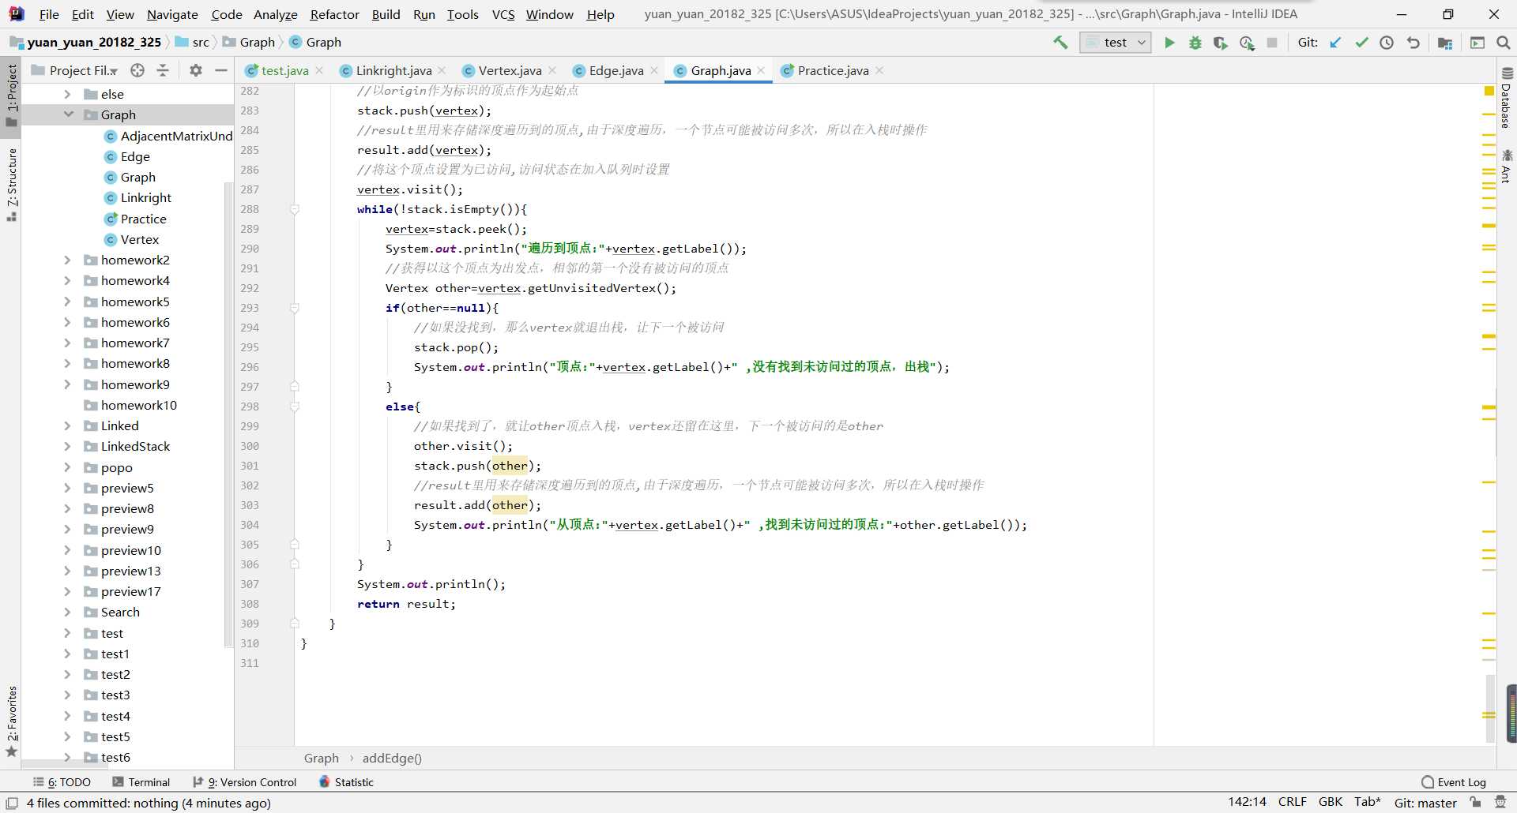Screen dimensions: 1517x813
Task: Fold the while loop at line 288
Action: coord(295,209)
